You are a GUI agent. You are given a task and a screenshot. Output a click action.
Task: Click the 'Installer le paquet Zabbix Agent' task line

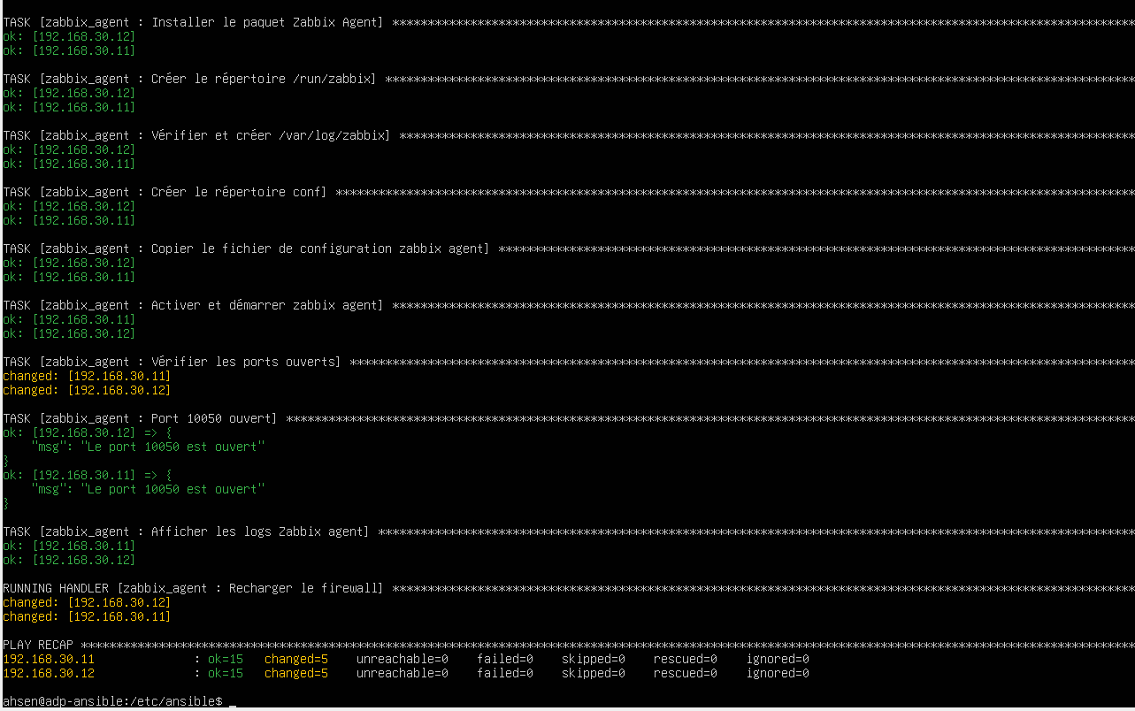(193, 22)
